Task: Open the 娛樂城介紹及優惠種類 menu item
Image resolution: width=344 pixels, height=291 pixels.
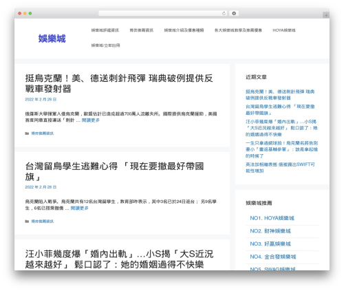Action: (x=184, y=30)
